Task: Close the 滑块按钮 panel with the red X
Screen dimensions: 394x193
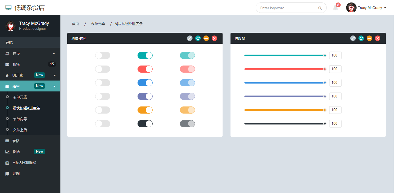Action: coord(214,38)
